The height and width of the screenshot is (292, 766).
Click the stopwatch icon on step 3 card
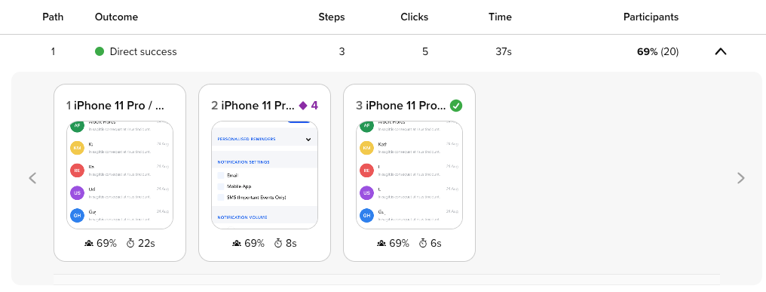(x=421, y=243)
